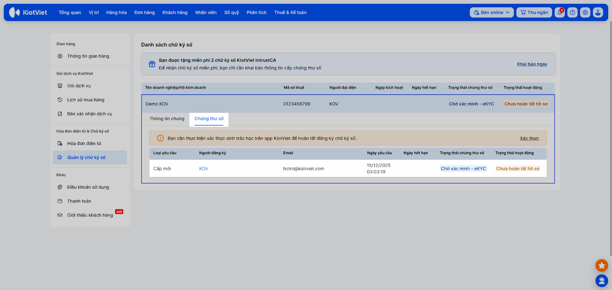
Task: Click the Chờ xác minh - eKYC status in Demo KOV row
Action: tap(472, 104)
